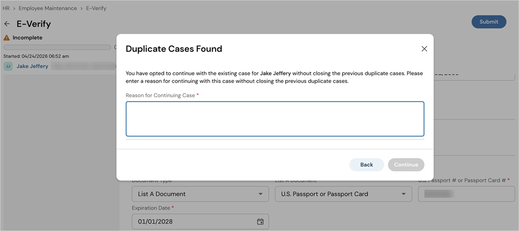This screenshot has height=231, width=519.
Task: Click the case completion progress bar
Action: (57, 47)
